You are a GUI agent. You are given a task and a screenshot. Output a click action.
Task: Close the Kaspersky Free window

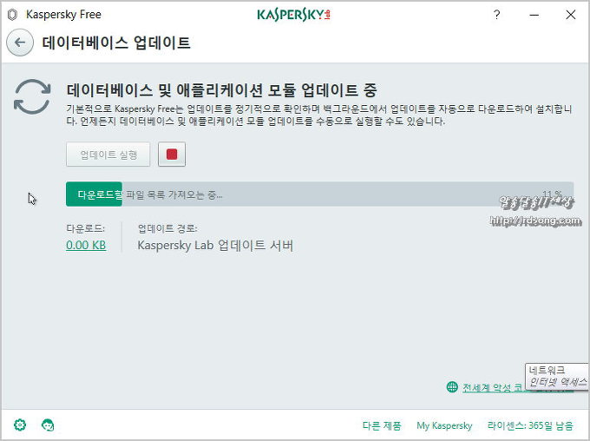(570, 15)
